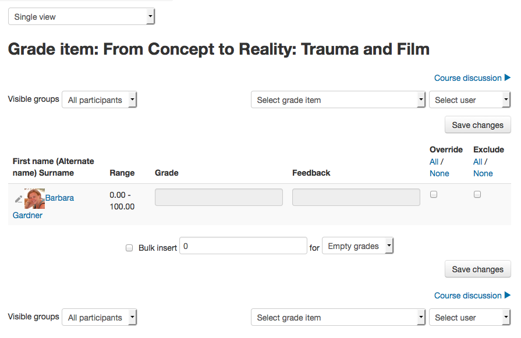
Task: Expand the top Select grade item dropdown
Action: coord(338,99)
